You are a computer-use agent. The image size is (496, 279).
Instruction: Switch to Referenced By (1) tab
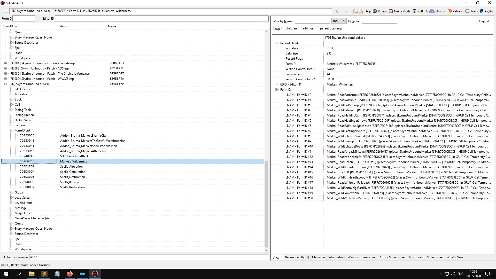(x=297, y=257)
